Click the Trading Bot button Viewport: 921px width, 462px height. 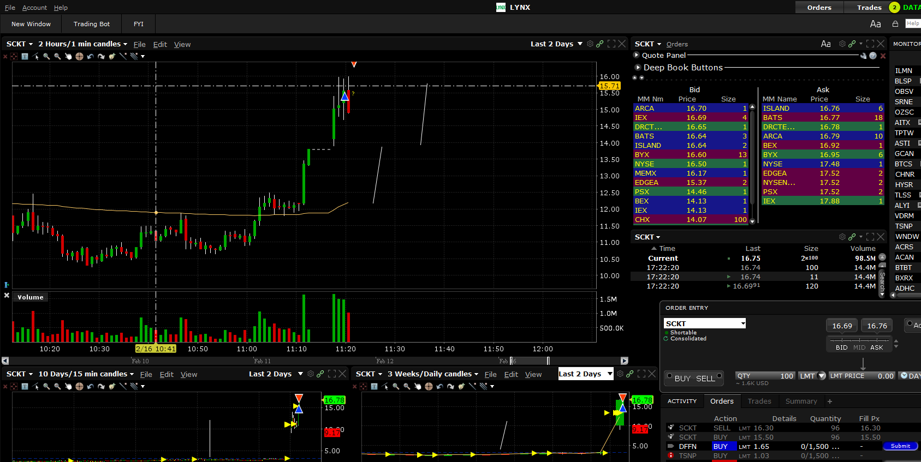click(x=92, y=24)
